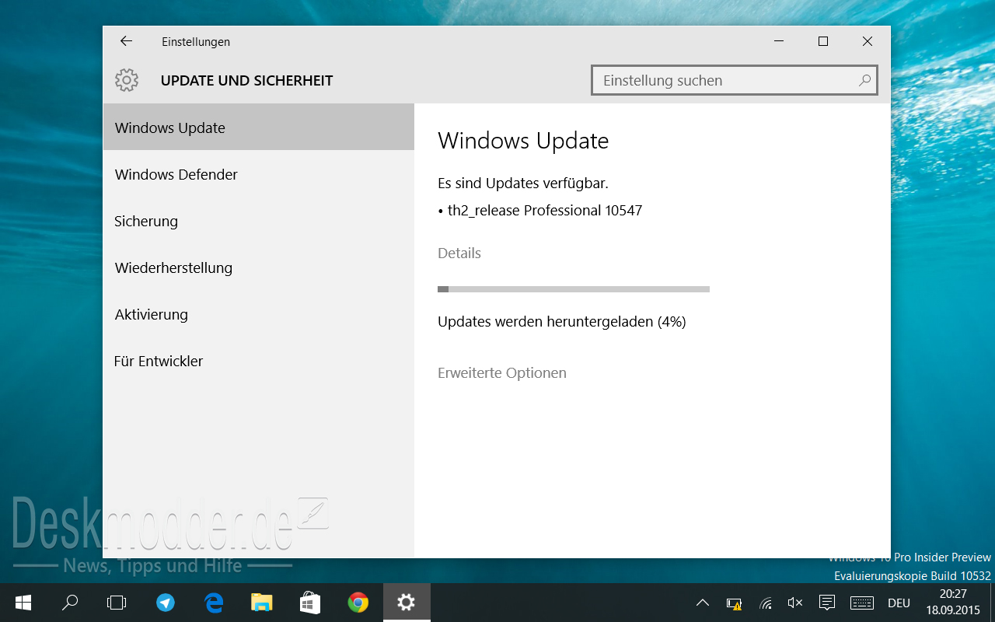Screen dimensions: 995x622
Task: Click the update download progress bar
Action: point(574,289)
